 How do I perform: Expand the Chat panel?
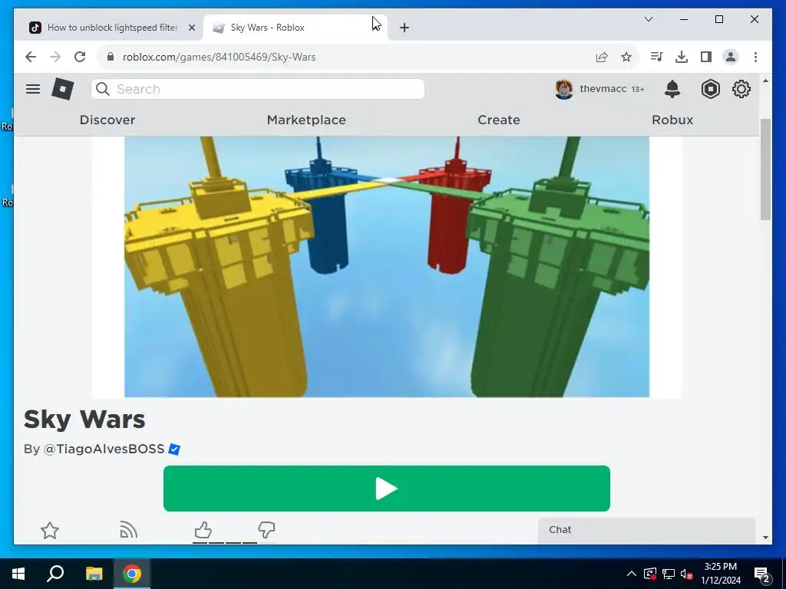click(646, 530)
